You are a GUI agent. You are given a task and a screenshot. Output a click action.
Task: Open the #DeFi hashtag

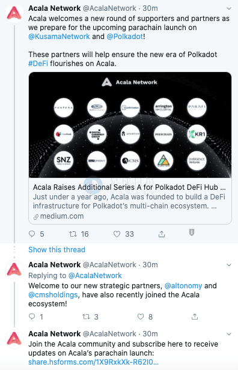click(x=38, y=64)
